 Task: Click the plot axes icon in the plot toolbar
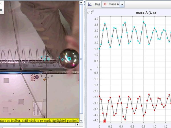coord(90,5)
